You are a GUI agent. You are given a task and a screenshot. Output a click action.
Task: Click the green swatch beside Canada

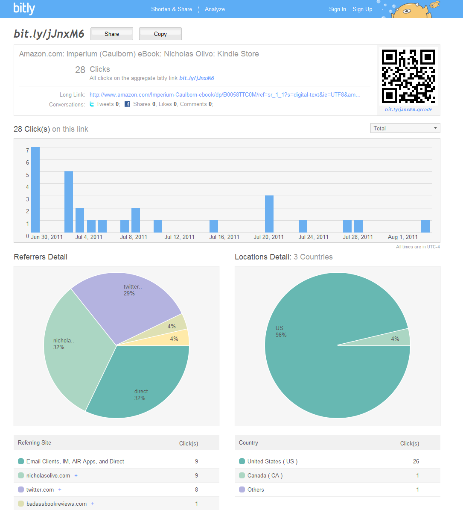(x=242, y=475)
